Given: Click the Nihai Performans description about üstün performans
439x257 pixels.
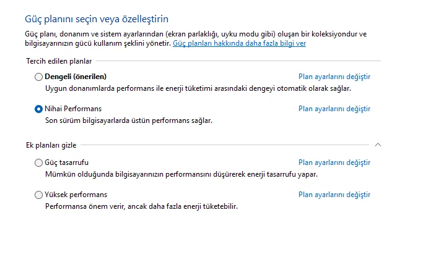Looking at the screenshot, I should click(128, 120).
